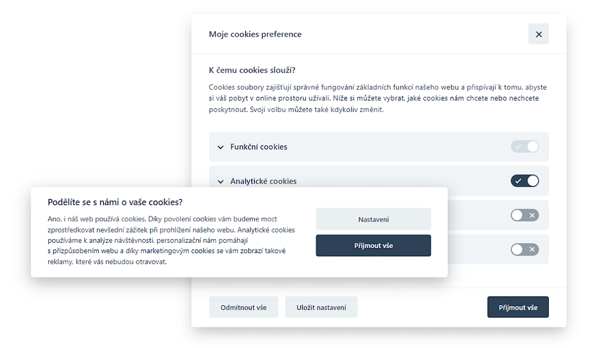The height and width of the screenshot is (348, 602).
Task: Click the locked Funkční cookies toggle
Action: (x=524, y=146)
